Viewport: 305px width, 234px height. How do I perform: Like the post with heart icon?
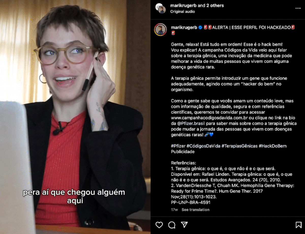tap(159, 225)
